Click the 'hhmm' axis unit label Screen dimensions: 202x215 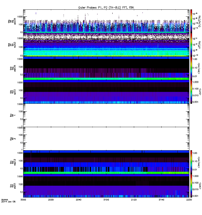(5, 200)
